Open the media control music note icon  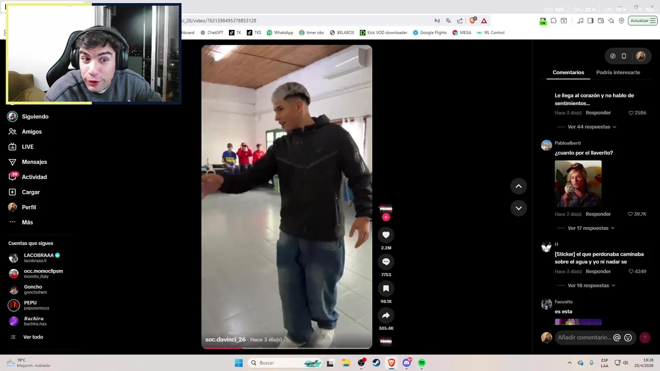(581, 21)
